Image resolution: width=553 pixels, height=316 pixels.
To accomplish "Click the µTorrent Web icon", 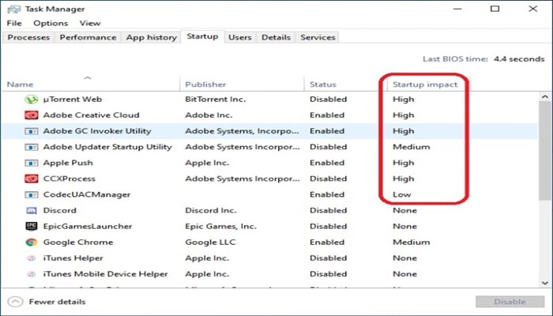I will pyautogui.click(x=32, y=100).
